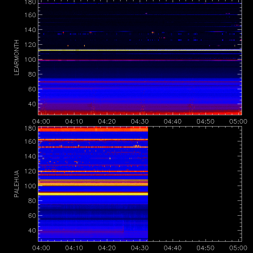Select the 80 tick label on PALEHUA plot
Viewport: 253px width, 253px height.
32,201
